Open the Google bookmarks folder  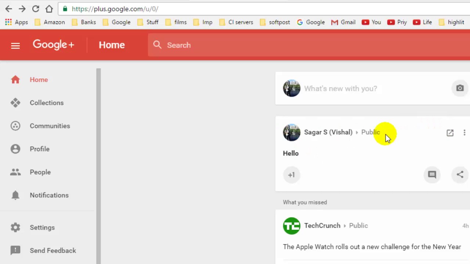116,22
